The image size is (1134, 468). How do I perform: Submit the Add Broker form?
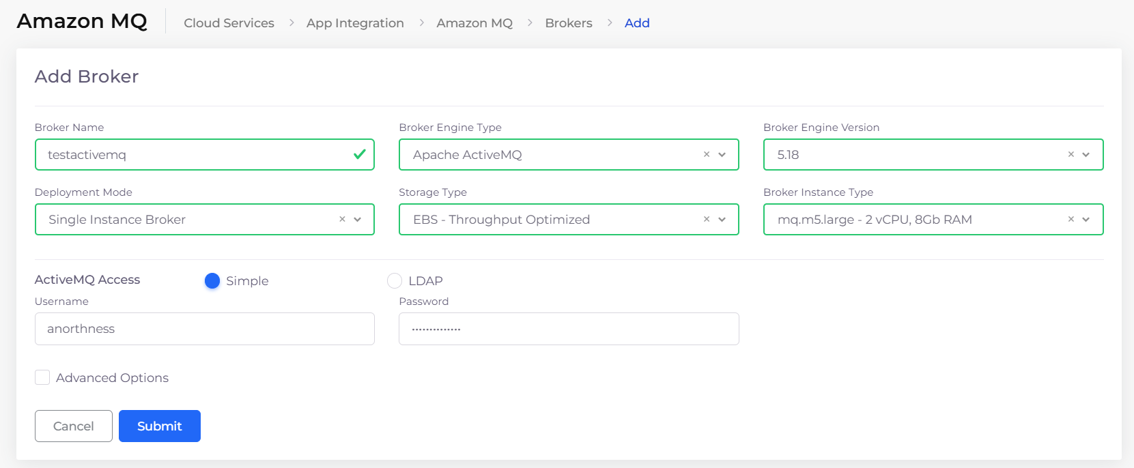point(160,426)
